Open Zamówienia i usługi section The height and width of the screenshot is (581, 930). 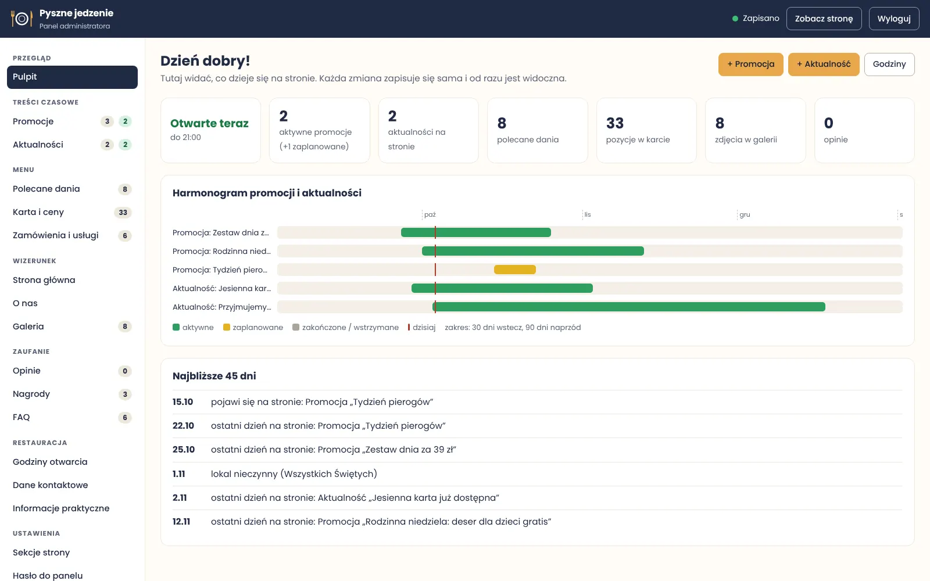pos(72,235)
